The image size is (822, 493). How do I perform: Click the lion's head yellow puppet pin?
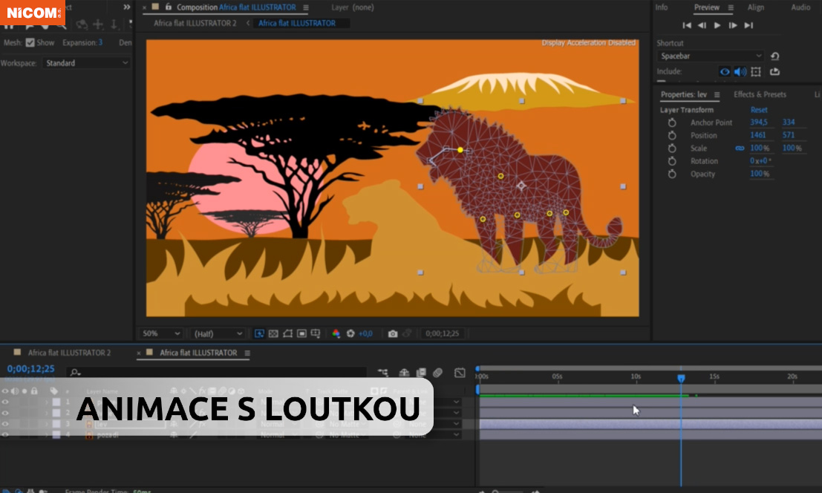(460, 150)
